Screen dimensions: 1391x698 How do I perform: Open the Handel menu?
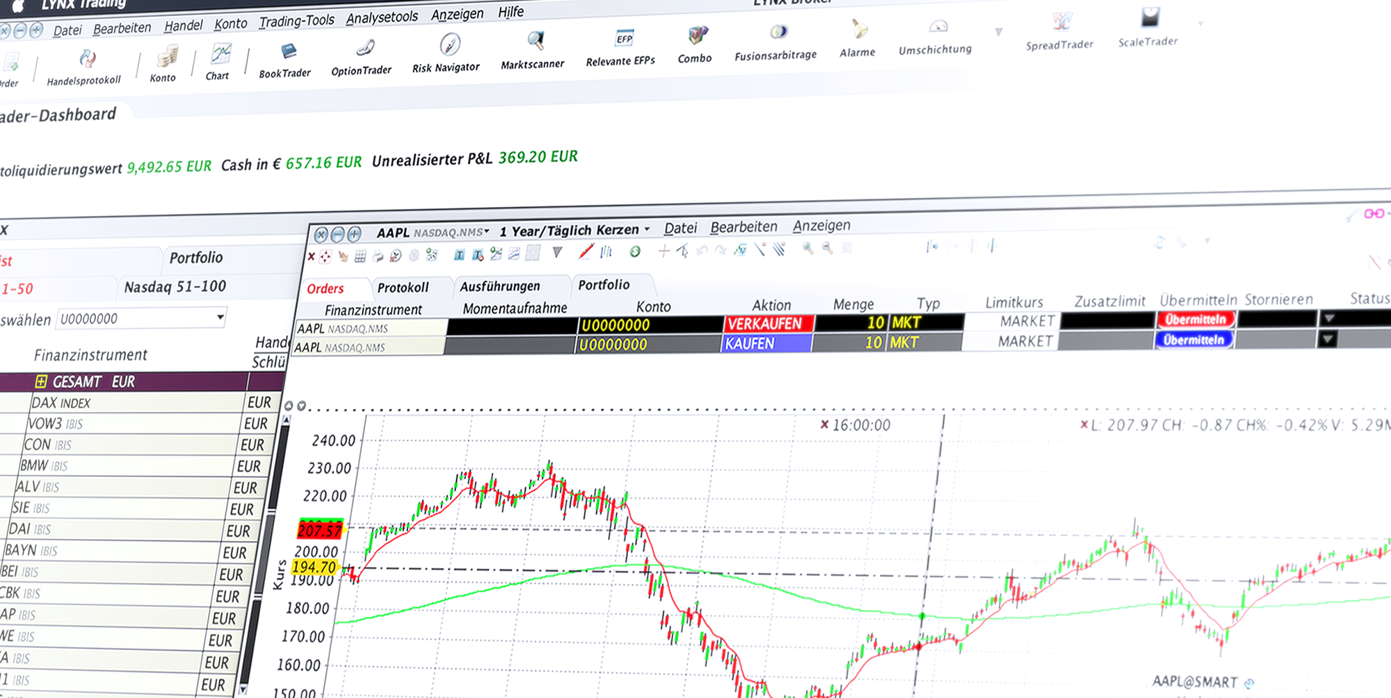coord(184,26)
